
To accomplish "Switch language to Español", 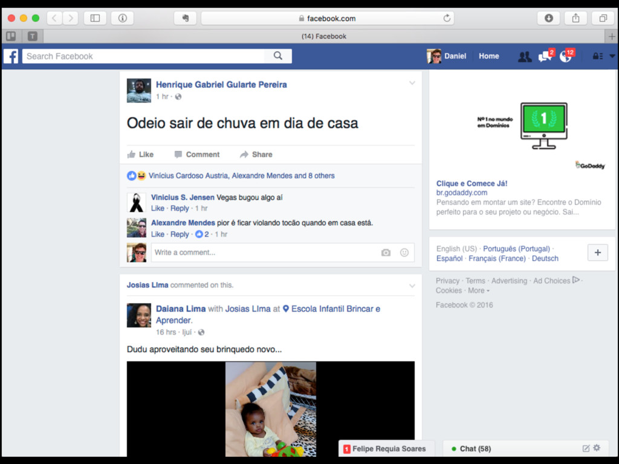I will pyautogui.click(x=449, y=259).
